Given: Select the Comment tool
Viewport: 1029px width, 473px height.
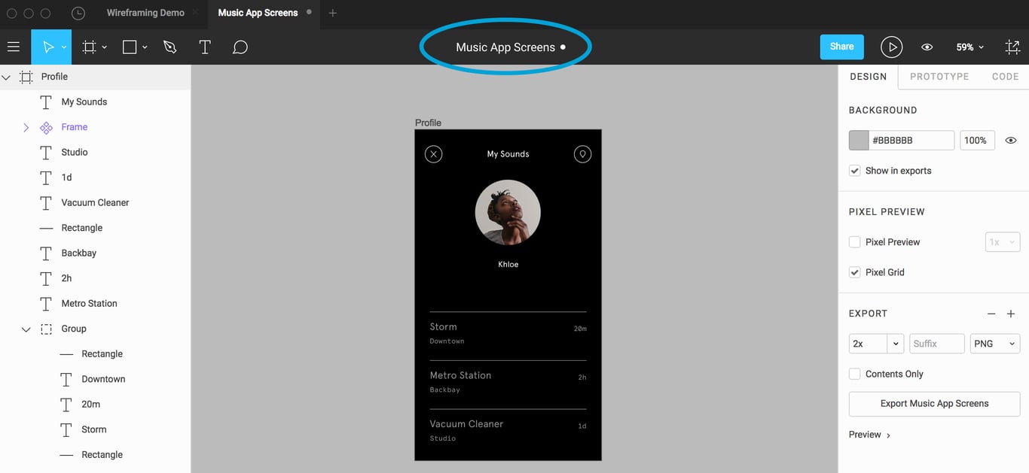Looking at the screenshot, I should tap(240, 47).
